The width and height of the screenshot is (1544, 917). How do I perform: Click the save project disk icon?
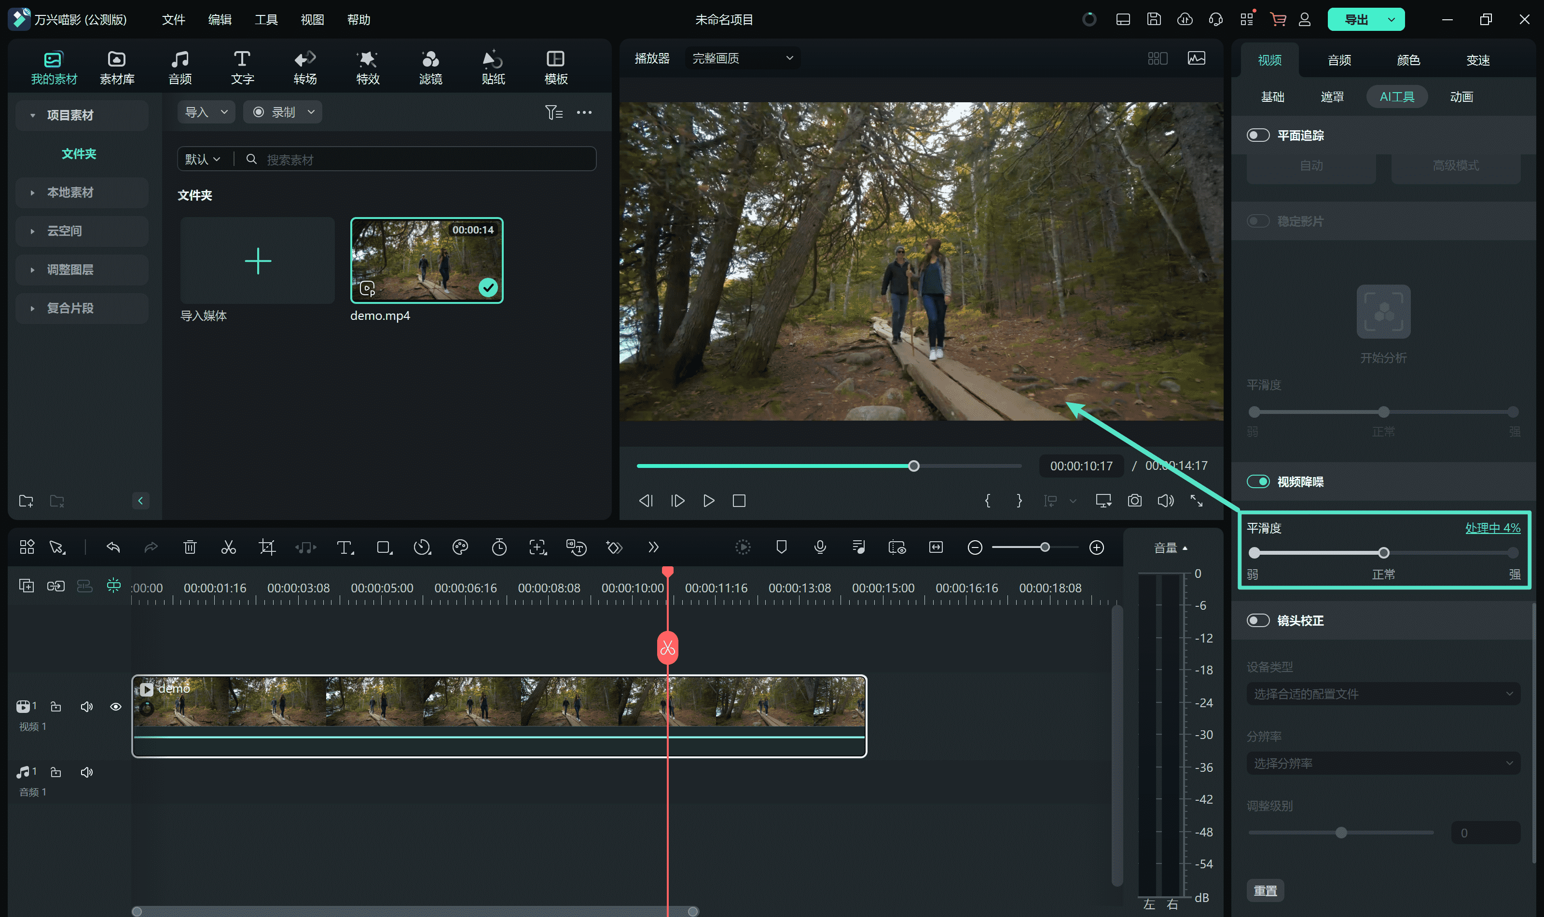pyautogui.click(x=1154, y=19)
